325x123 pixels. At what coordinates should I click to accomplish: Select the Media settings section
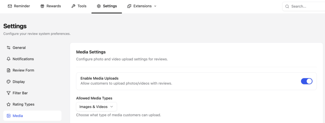click(32, 116)
